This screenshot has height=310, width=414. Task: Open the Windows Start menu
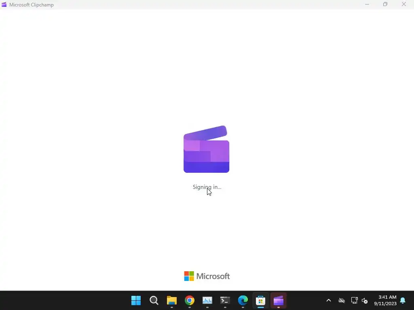[136, 300]
